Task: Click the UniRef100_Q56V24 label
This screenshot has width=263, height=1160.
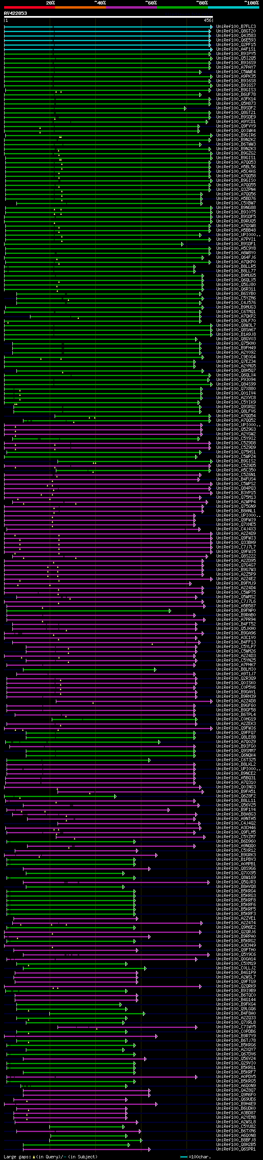Action: tap(236, 1058)
